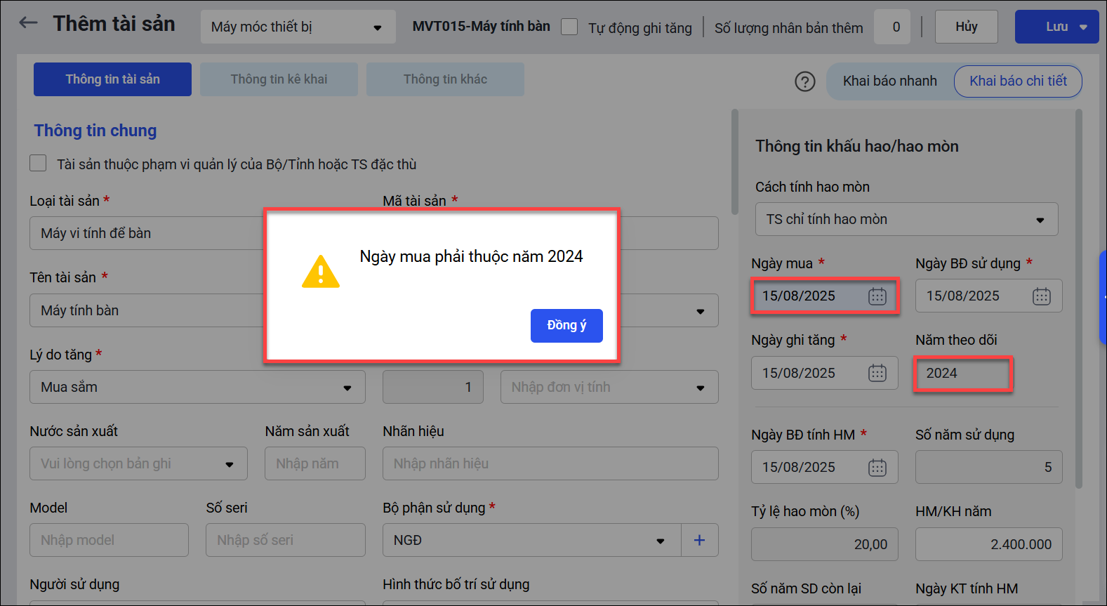Click plus icon beside Bộ phận sử dụng
This screenshot has width=1107, height=606.
tap(699, 540)
